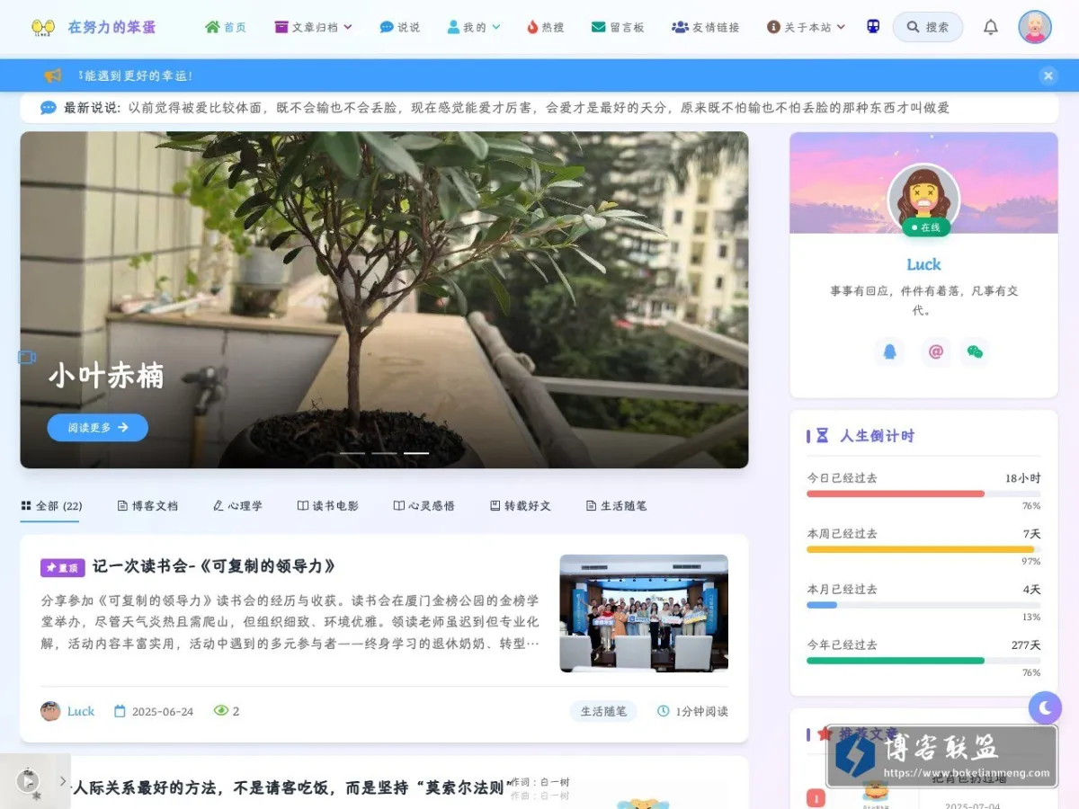Click the announcement megaphone icon
Screen dimensions: 1079x809
click(x=52, y=76)
